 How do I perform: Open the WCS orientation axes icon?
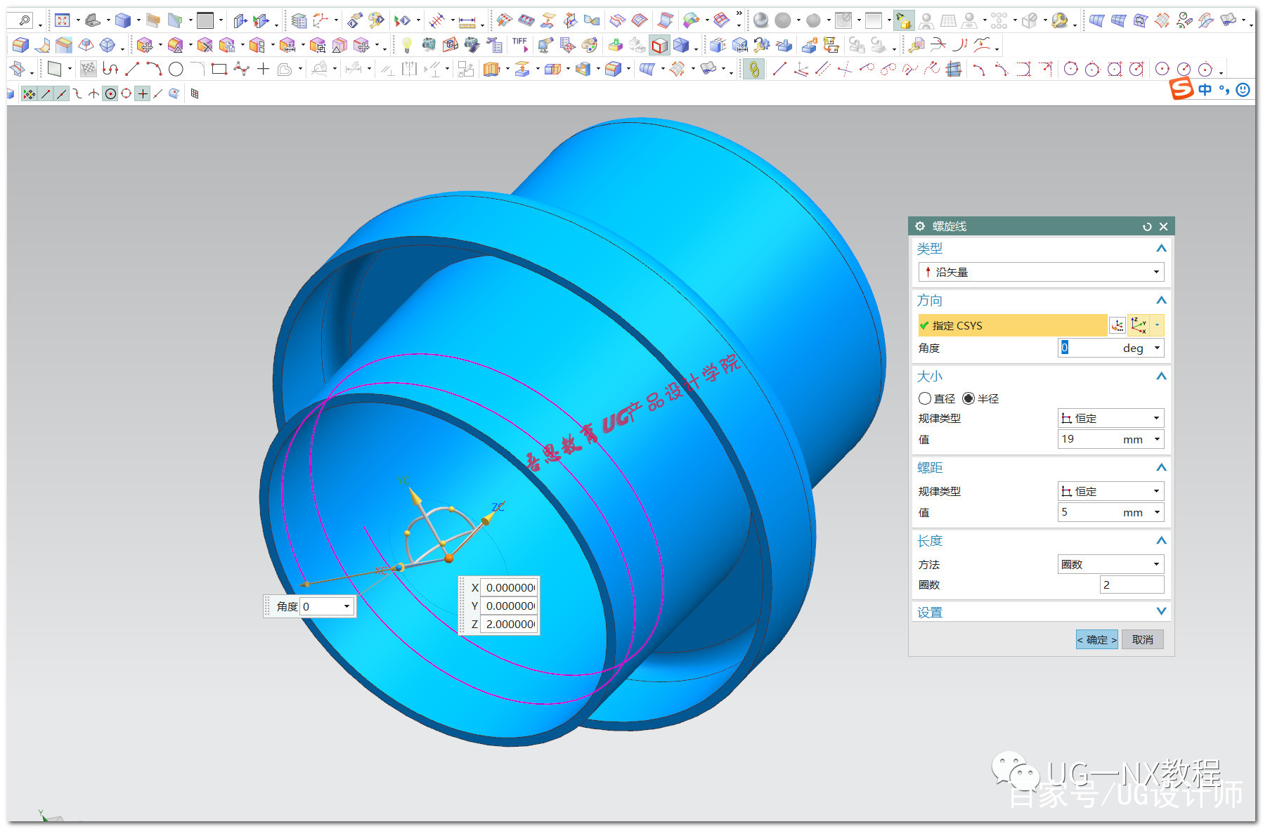(x=320, y=20)
